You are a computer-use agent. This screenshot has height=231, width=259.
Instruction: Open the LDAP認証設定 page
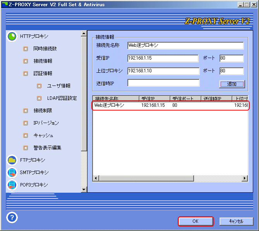(x=62, y=98)
